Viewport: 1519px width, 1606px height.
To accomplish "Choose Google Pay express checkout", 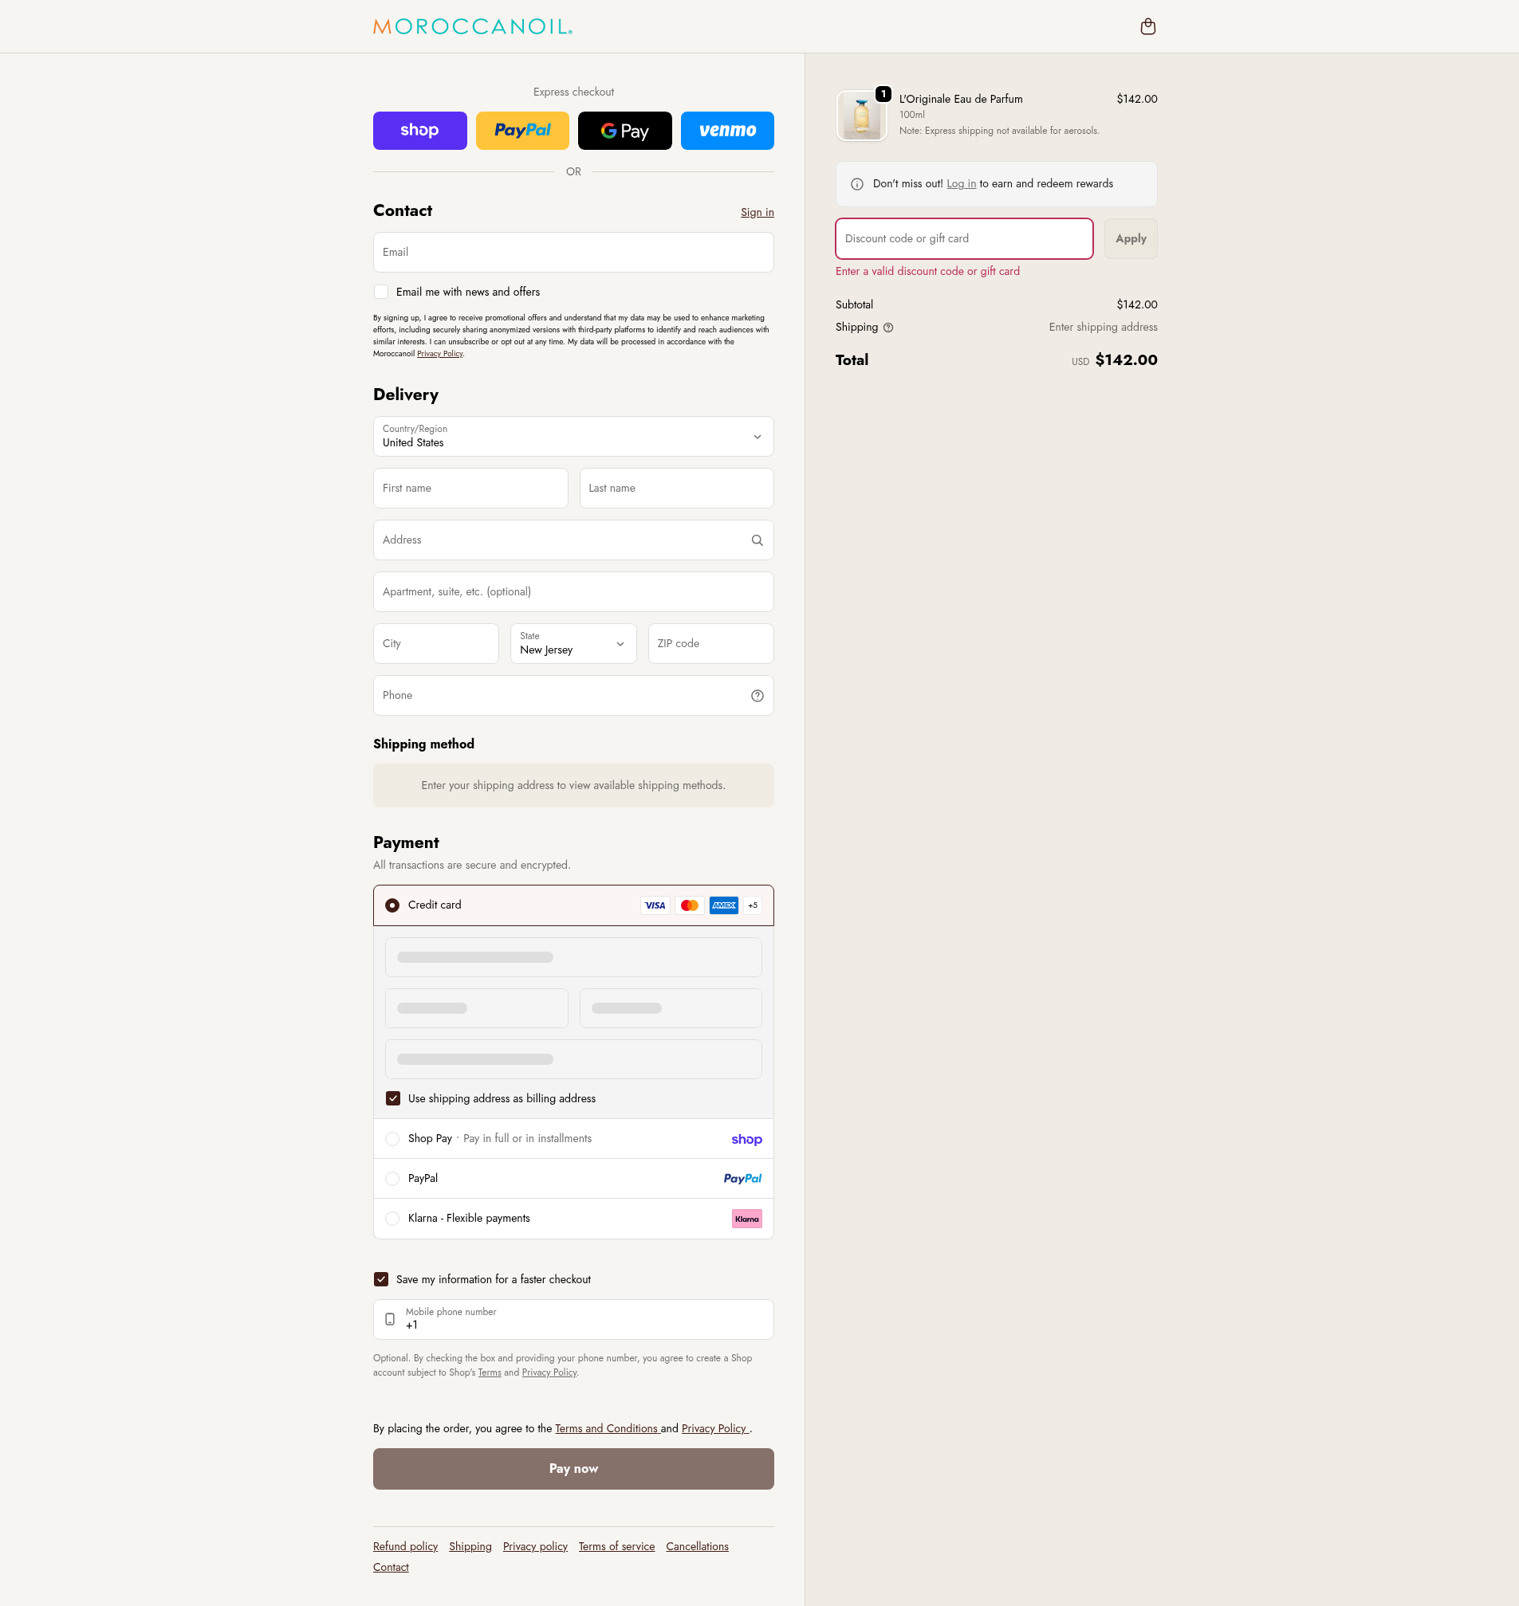I will [x=624, y=131].
